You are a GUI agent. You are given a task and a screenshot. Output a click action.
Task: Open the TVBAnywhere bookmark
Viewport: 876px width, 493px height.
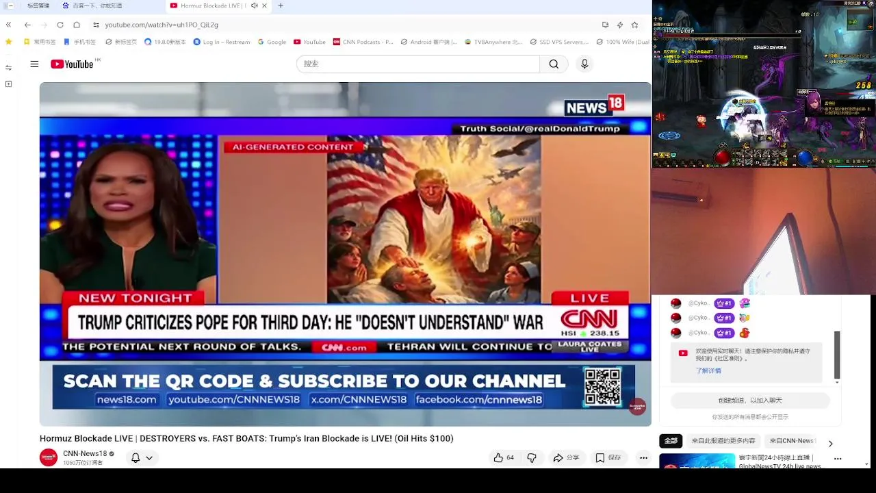pyautogui.click(x=493, y=42)
